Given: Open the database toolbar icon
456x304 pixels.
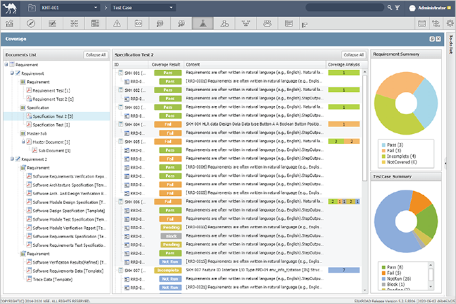Looking at the screenshot, I should tap(422, 23).
